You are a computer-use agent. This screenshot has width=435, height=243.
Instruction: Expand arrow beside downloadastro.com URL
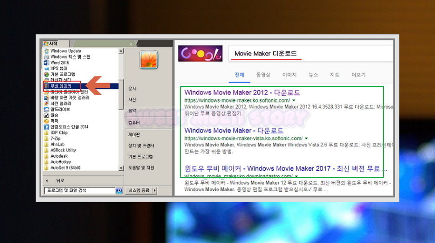(296, 176)
